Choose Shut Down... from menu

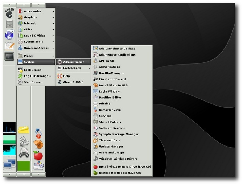point(36,82)
